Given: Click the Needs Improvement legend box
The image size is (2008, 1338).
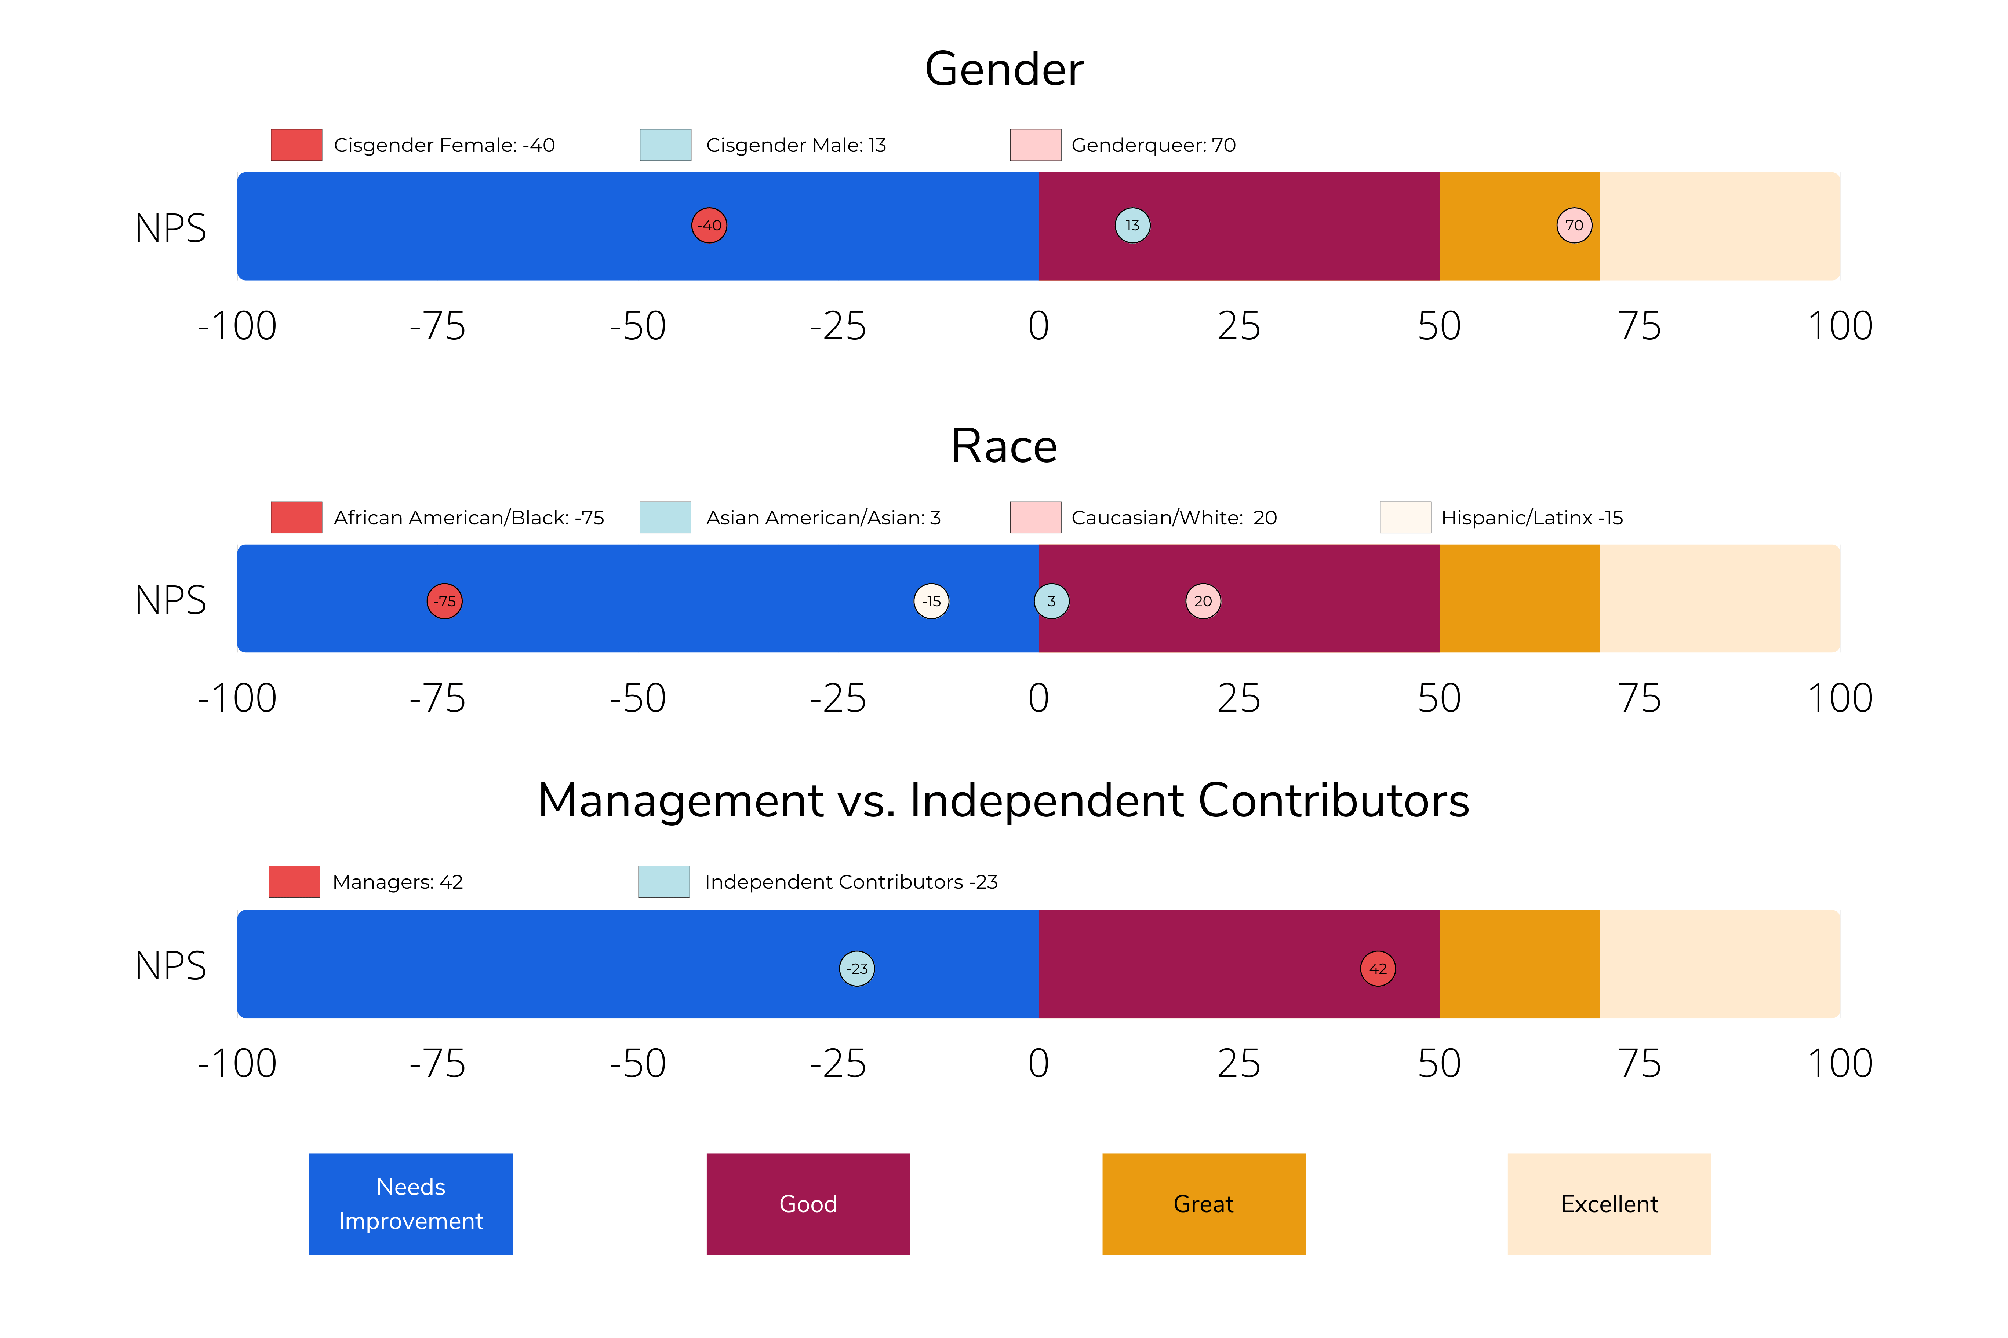Looking at the screenshot, I should point(411,1204).
